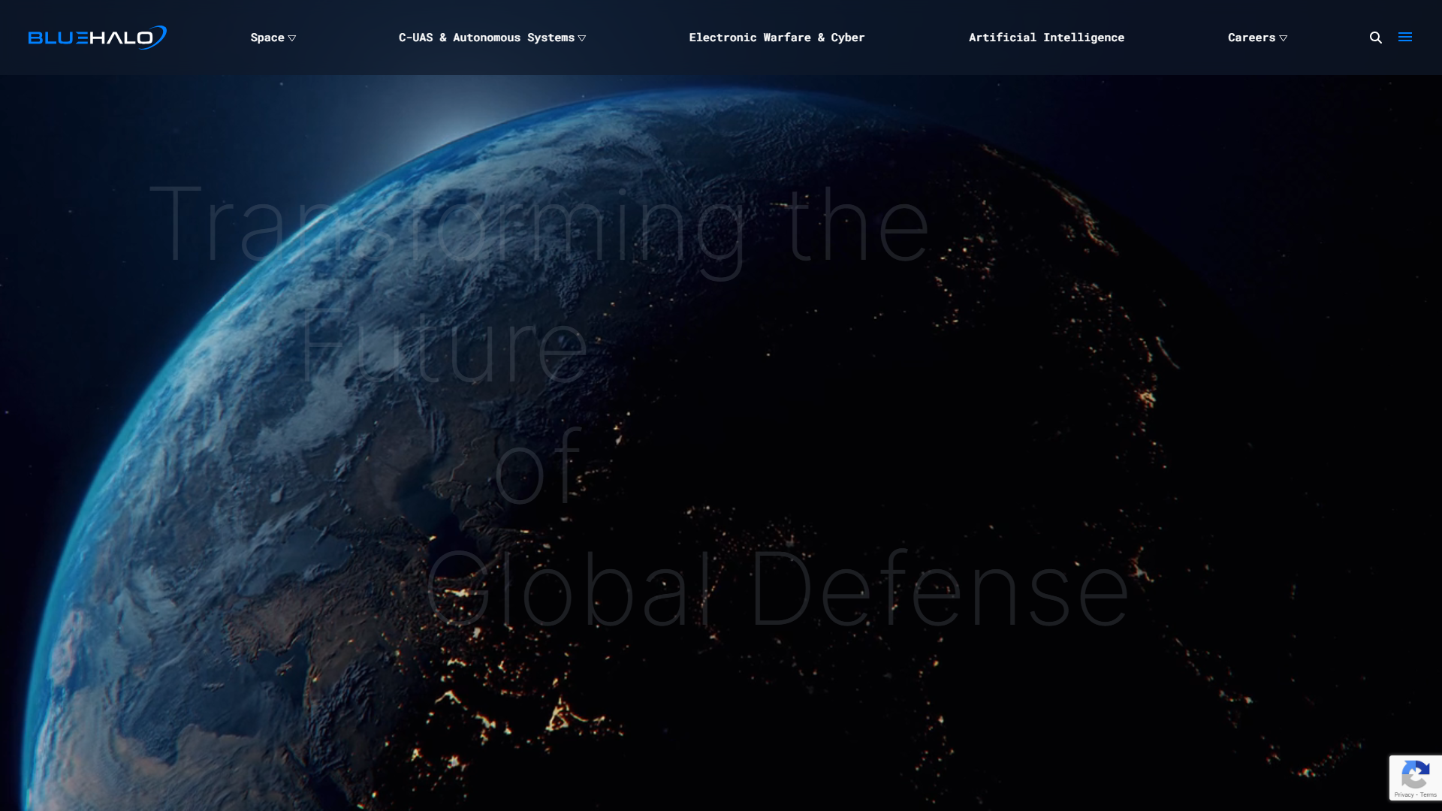Click the headline word 'of'

(536, 469)
